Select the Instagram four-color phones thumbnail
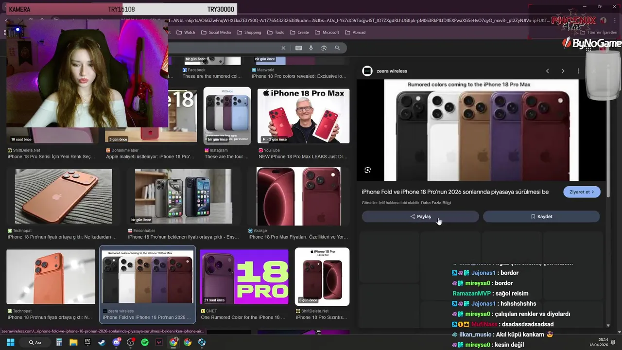Screen dimensions: 622x350 coord(227,116)
